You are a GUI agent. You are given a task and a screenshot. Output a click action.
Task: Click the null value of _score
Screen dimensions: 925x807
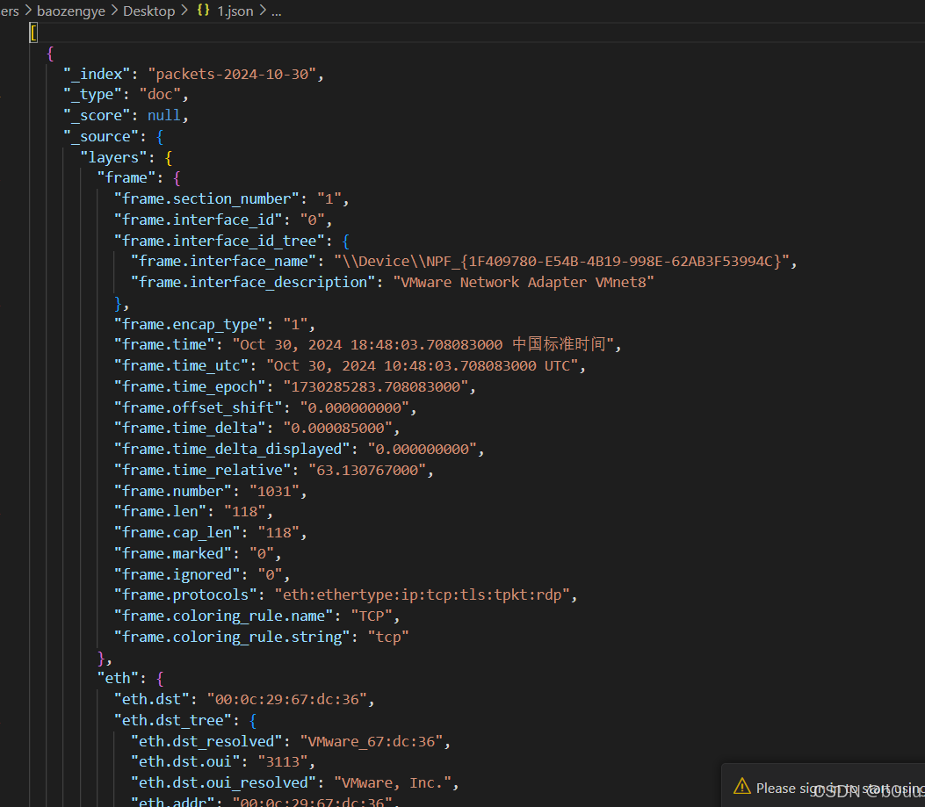coord(164,115)
